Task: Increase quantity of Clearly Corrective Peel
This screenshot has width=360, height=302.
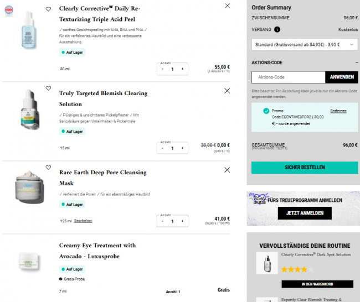Action: tap(182, 69)
